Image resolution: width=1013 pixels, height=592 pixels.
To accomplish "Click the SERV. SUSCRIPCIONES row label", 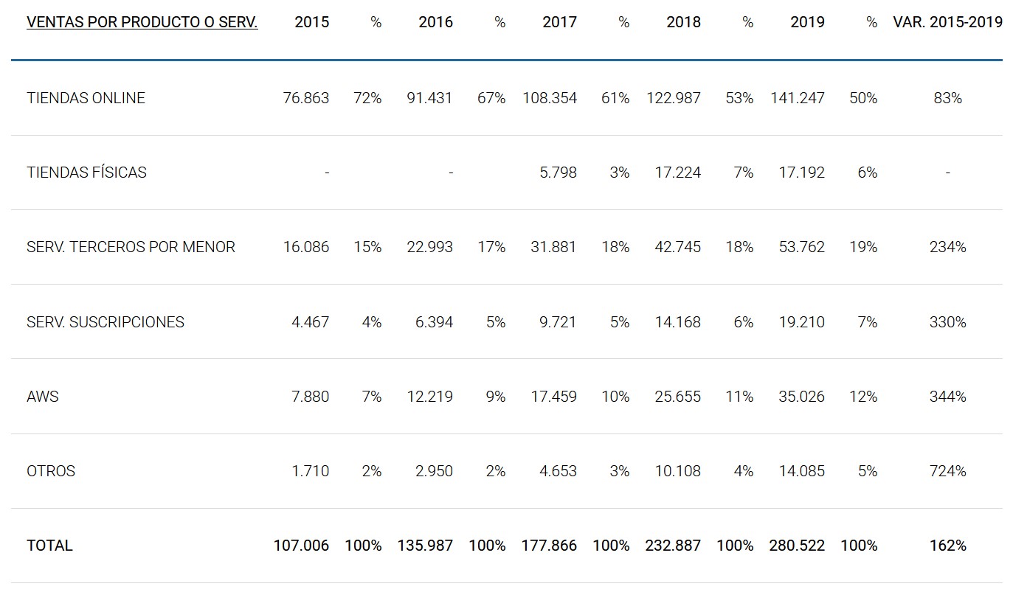I will [106, 322].
